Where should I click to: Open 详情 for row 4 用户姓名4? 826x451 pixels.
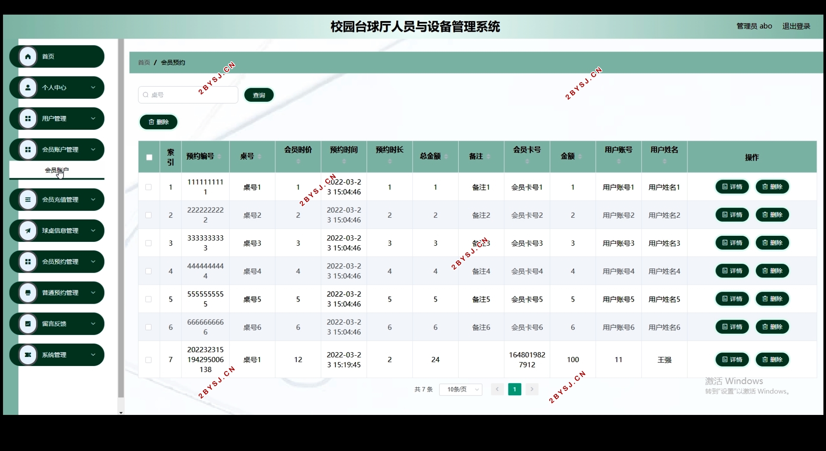pyautogui.click(x=732, y=271)
